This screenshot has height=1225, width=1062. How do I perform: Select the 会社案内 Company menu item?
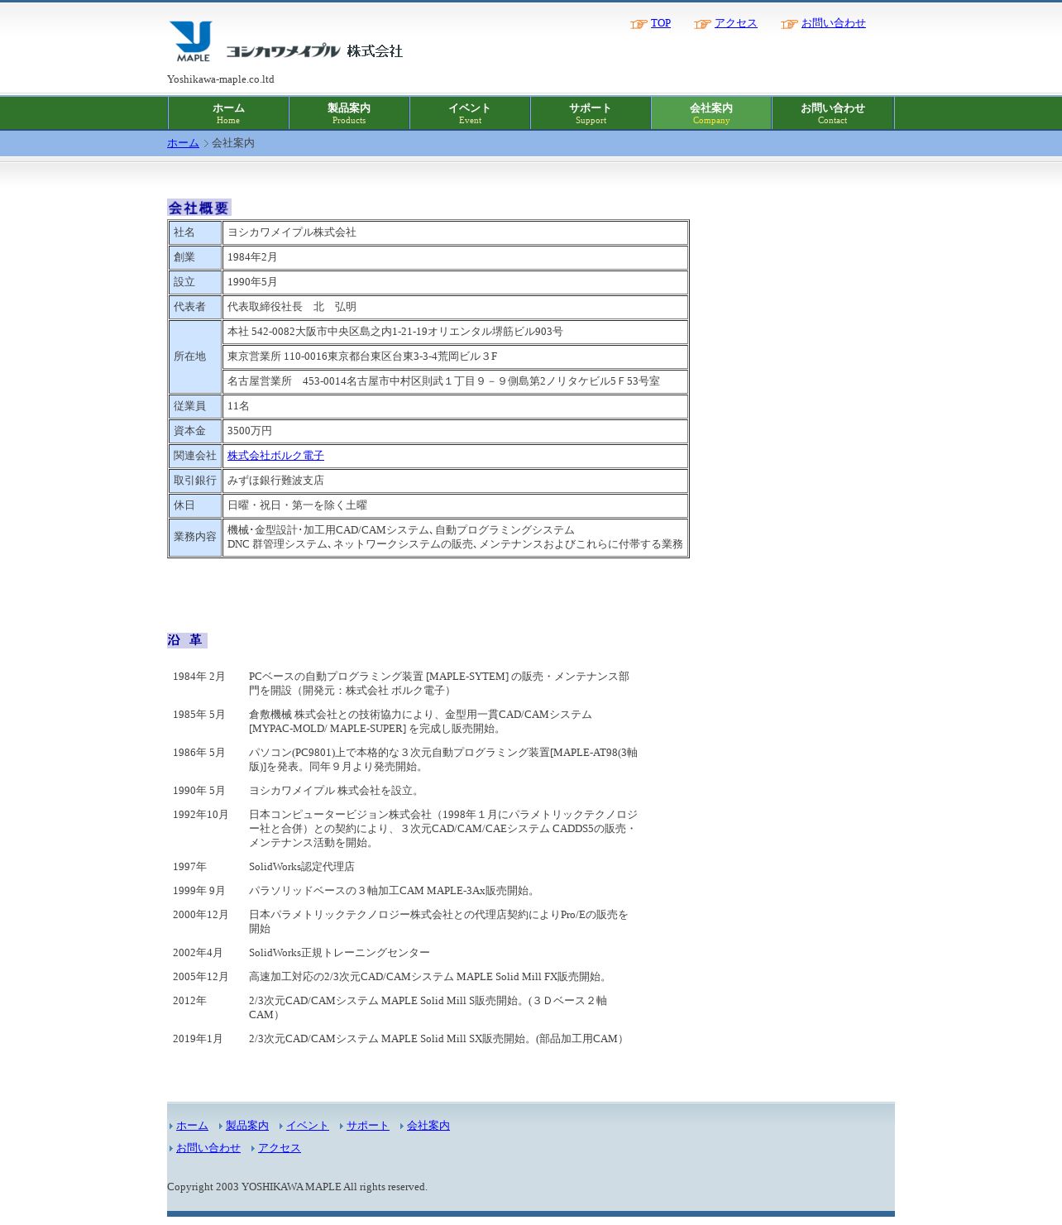pyautogui.click(x=711, y=113)
